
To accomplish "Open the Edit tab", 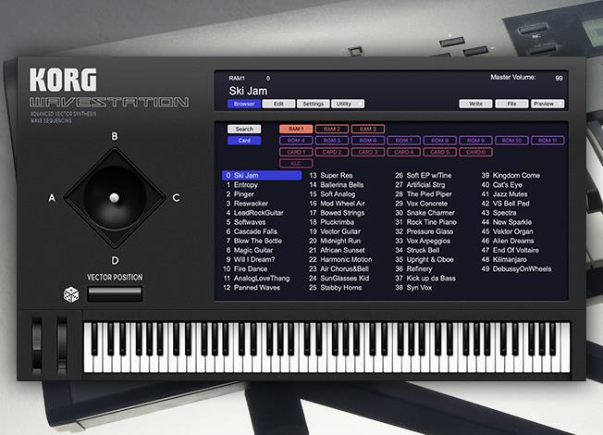I will (x=278, y=104).
